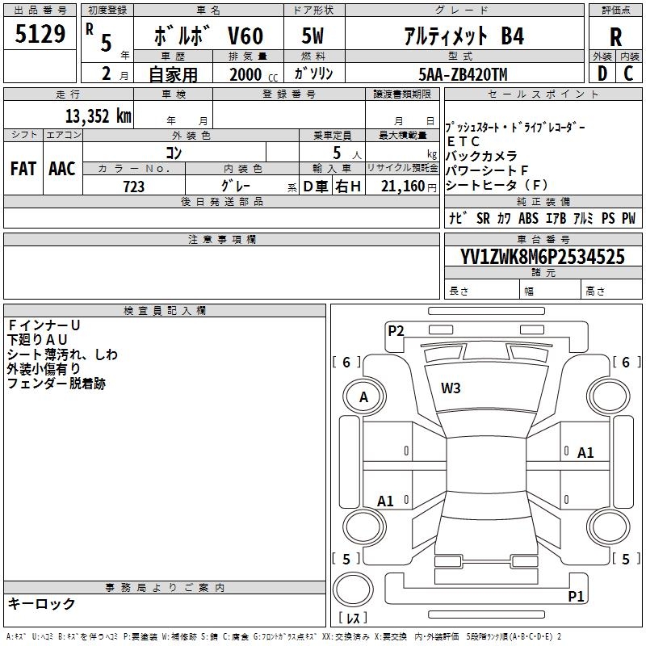646x646 pixels.
Task: Click D車 import type
Action: pos(316,187)
